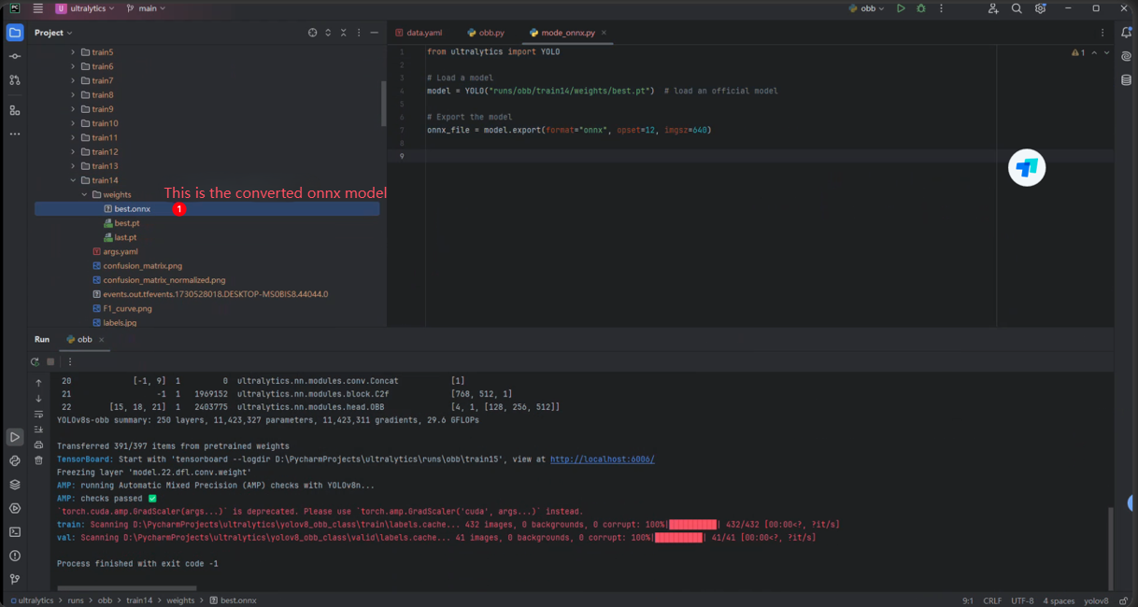Open IDE settings gear
1138x607 pixels.
tap(1040, 8)
